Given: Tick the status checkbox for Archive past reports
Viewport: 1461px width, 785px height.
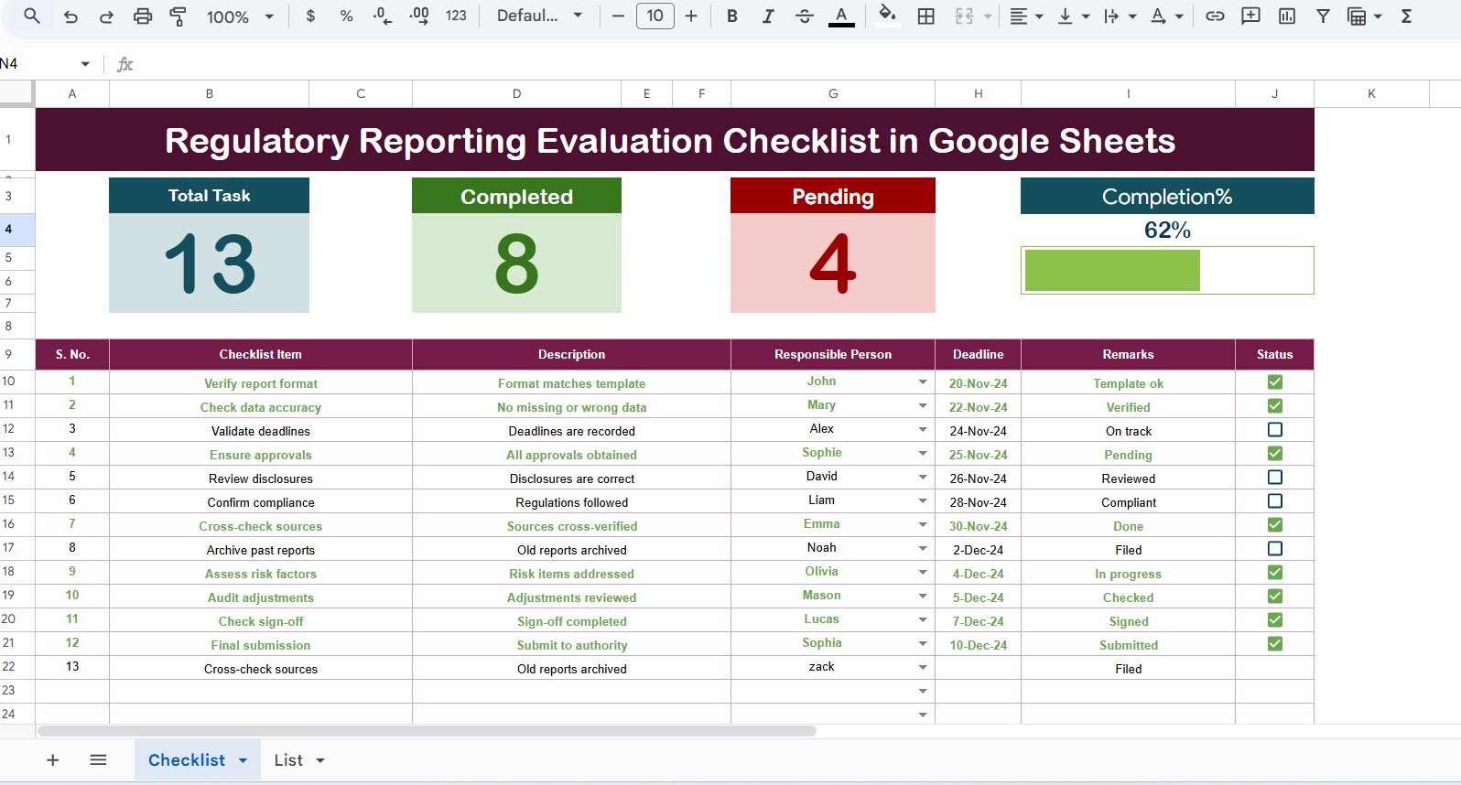Looking at the screenshot, I should (1274, 549).
